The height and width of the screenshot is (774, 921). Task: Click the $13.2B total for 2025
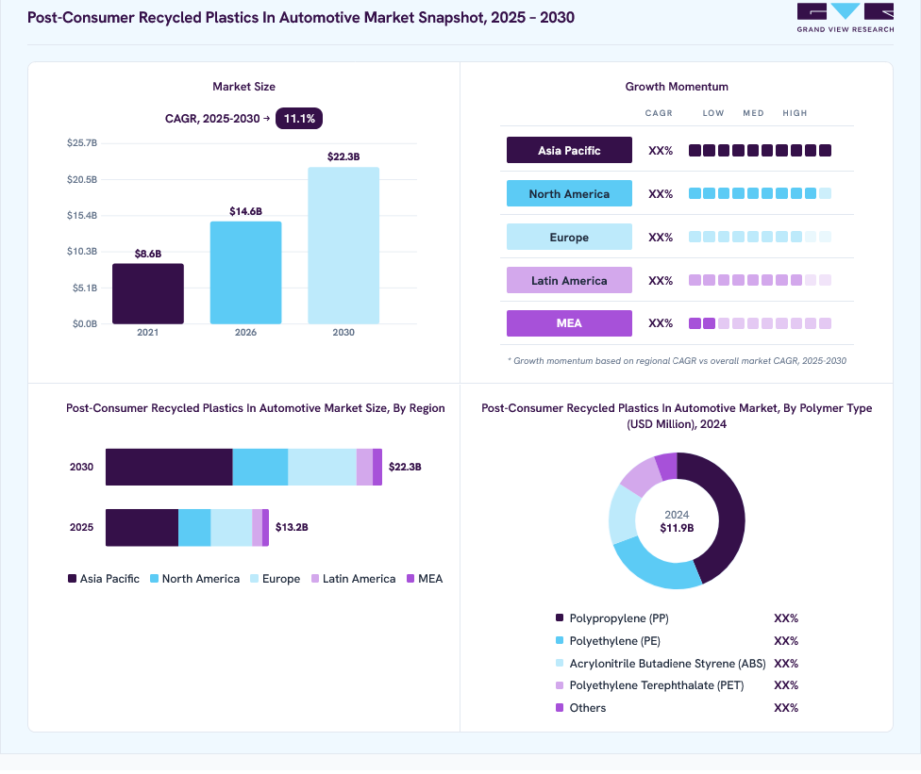click(292, 527)
